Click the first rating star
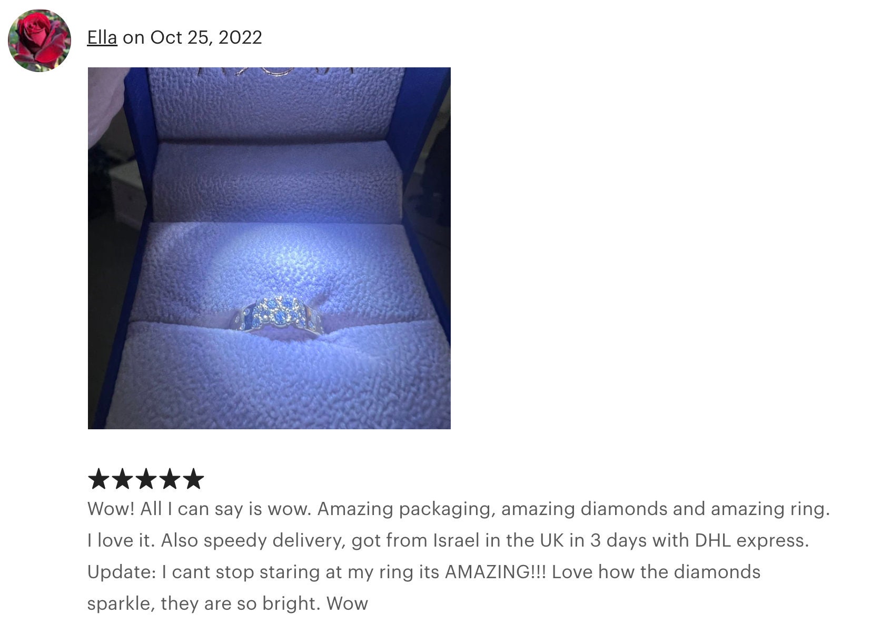 click(x=97, y=479)
